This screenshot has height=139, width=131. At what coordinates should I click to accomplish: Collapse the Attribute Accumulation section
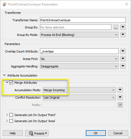click(x=4, y=75)
